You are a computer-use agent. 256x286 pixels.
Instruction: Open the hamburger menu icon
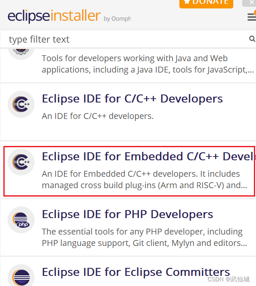252,17
